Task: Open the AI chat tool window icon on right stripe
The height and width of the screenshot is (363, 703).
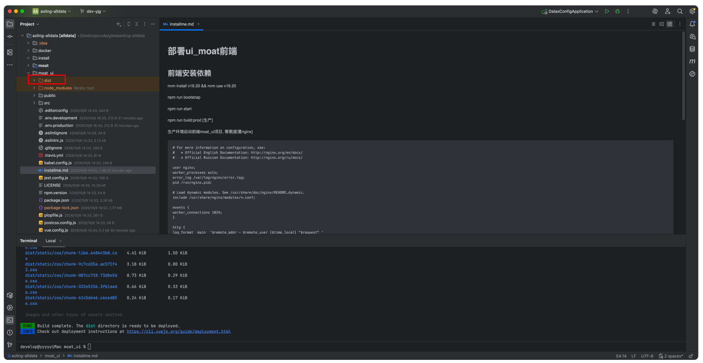Action: pyautogui.click(x=692, y=36)
